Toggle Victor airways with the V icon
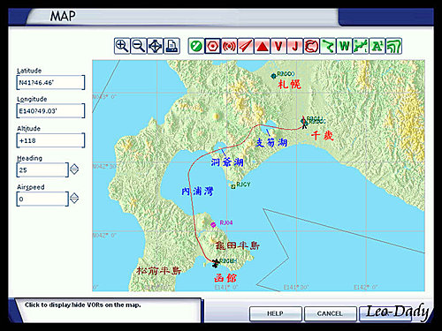 278,46
